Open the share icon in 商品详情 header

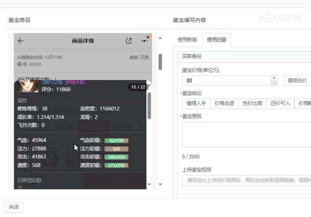(x=129, y=41)
